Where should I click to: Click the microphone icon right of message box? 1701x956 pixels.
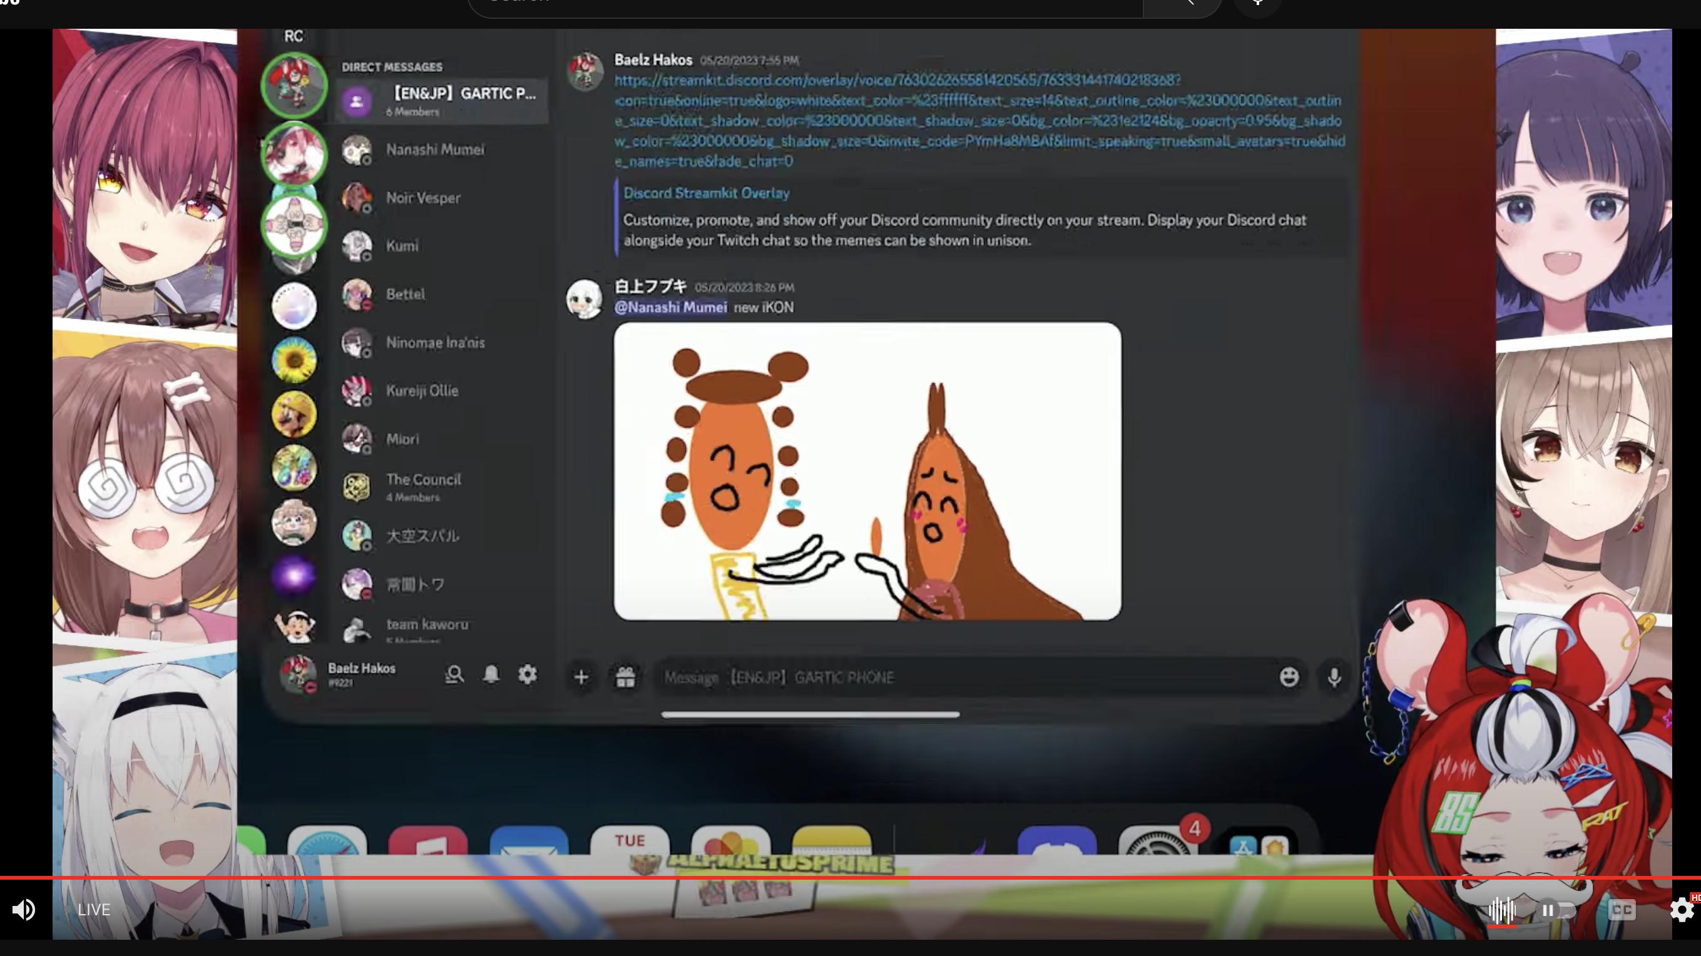coord(1334,678)
